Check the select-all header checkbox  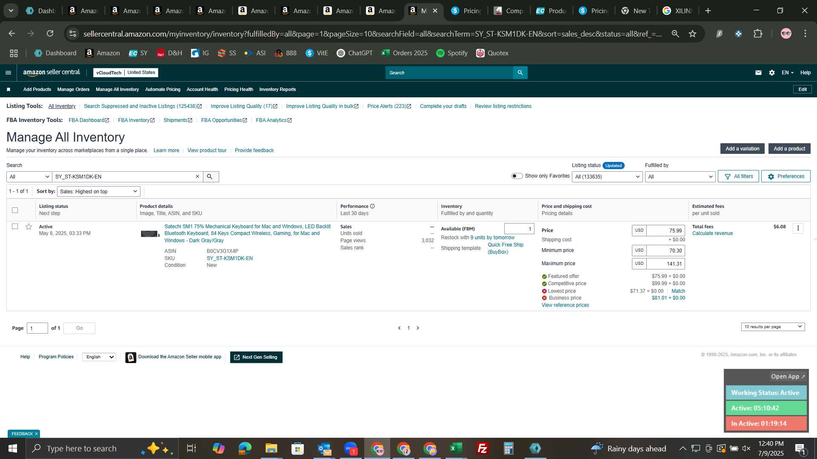click(15, 210)
